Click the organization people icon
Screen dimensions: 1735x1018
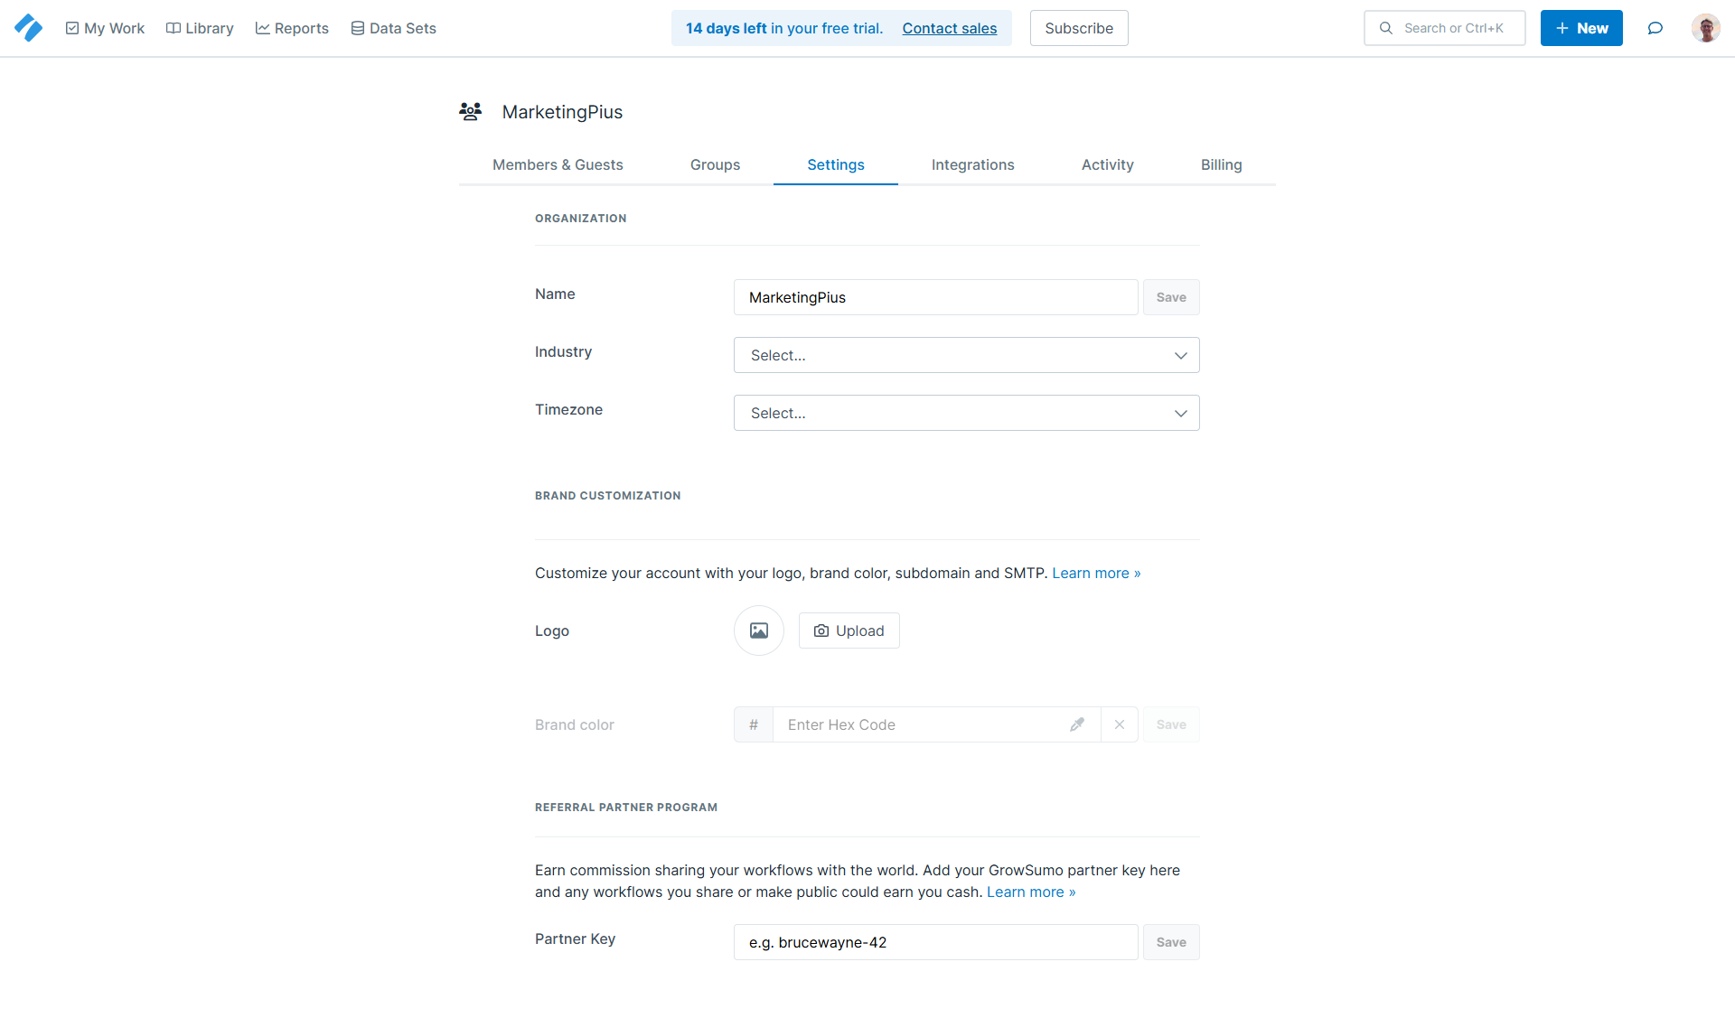pyautogui.click(x=470, y=112)
